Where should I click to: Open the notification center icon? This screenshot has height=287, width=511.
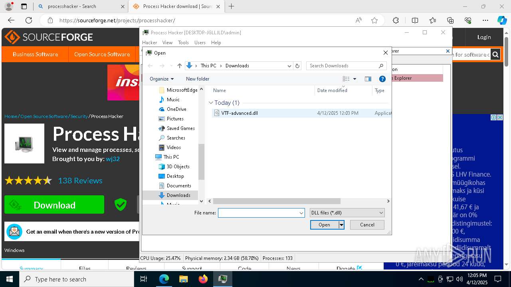[498, 279]
